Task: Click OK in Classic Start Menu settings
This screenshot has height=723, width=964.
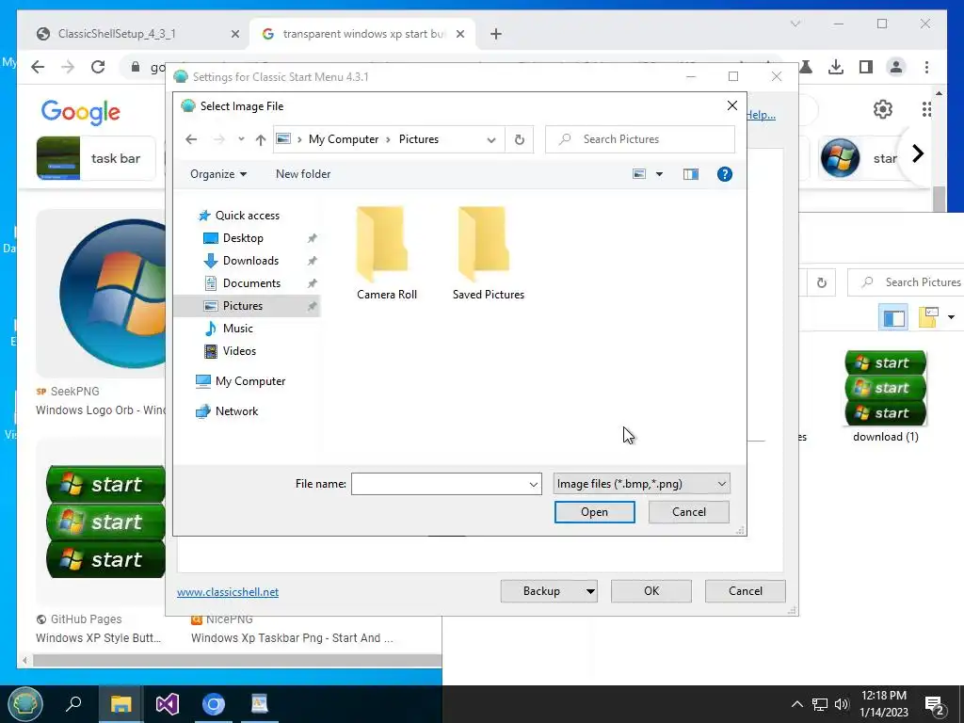Action: (x=651, y=591)
